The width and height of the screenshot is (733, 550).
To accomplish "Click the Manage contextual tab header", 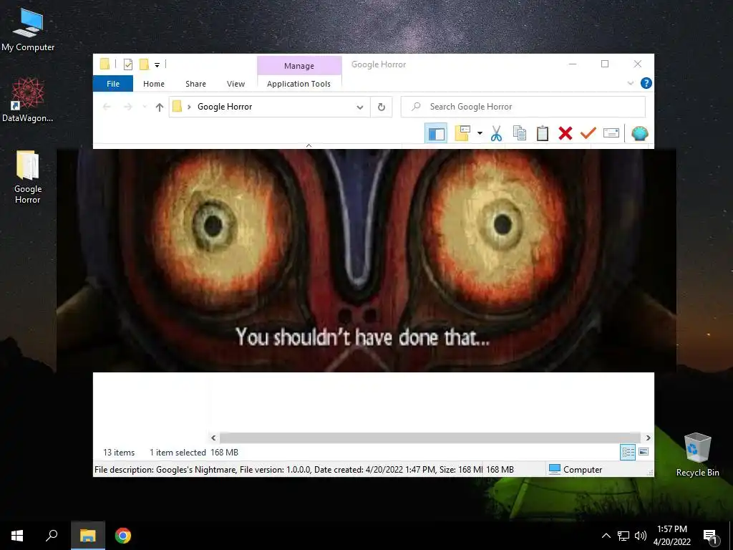I will pos(299,65).
